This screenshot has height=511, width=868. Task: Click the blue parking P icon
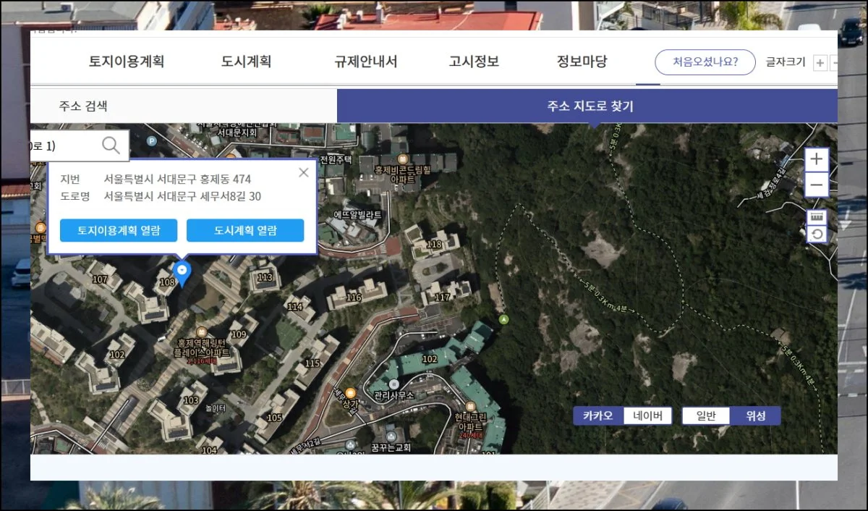tap(151, 141)
